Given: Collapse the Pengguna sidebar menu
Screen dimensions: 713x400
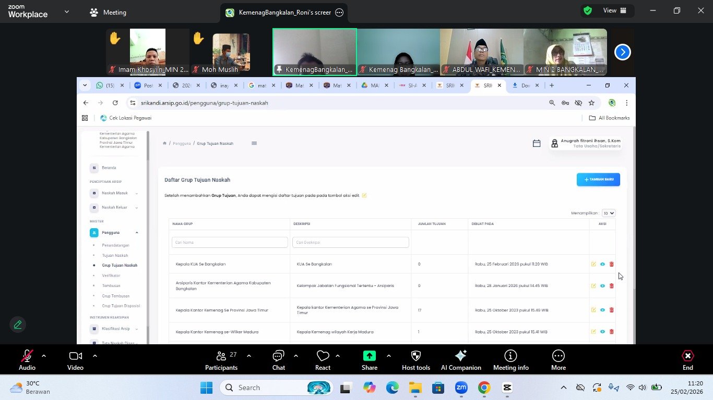Looking at the screenshot, I should pyautogui.click(x=115, y=233).
